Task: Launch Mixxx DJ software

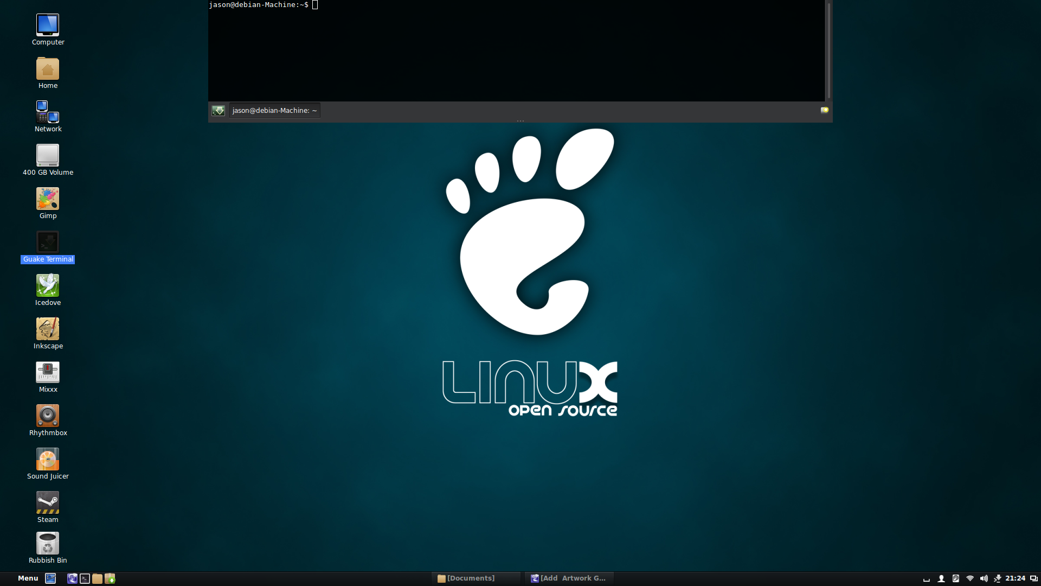Action: click(47, 372)
